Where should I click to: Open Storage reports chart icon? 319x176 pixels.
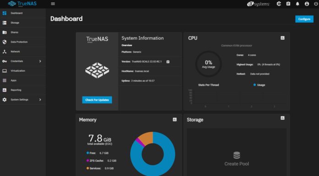tap(283, 118)
